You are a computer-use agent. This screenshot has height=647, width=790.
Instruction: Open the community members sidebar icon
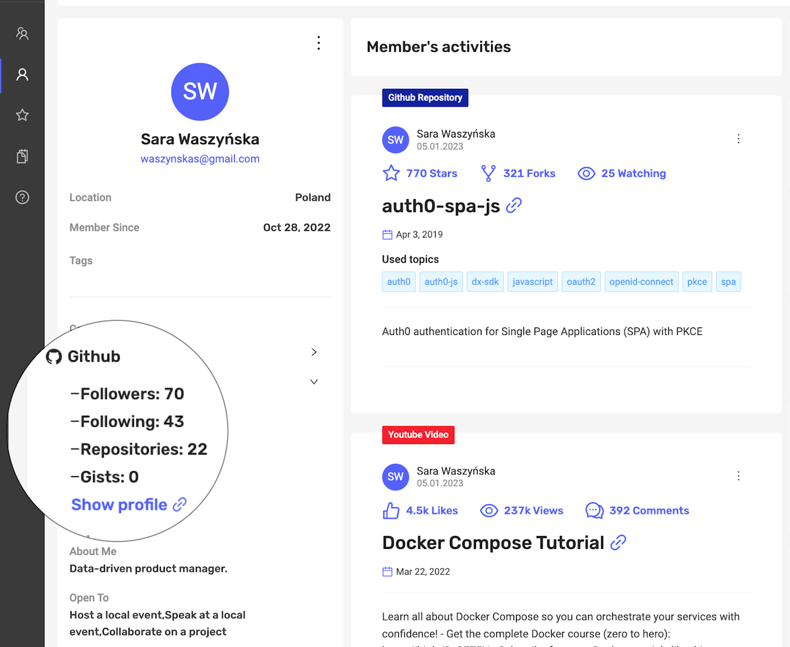coord(22,34)
